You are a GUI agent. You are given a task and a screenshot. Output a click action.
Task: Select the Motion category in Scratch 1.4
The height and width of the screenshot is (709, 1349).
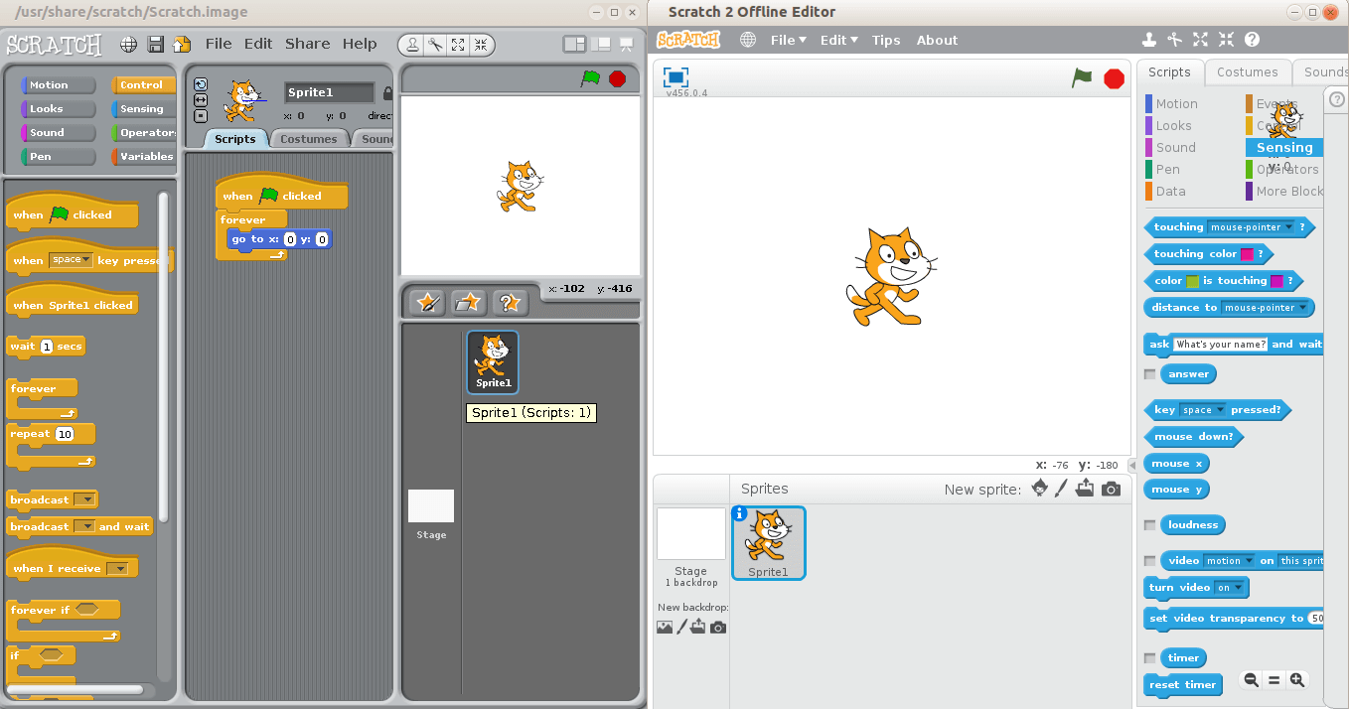[59, 85]
